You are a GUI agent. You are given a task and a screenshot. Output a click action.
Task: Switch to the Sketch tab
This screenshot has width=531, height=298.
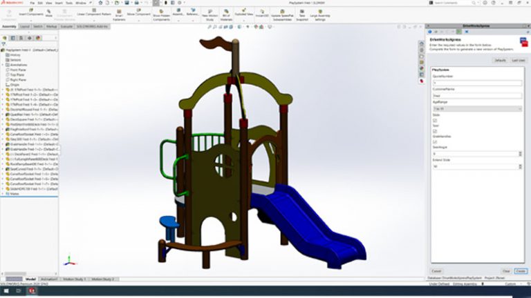click(x=39, y=26)
